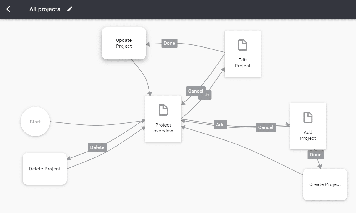Click the Project overview text
Viewport: 356px width, 213px height.
pos(163,128)
